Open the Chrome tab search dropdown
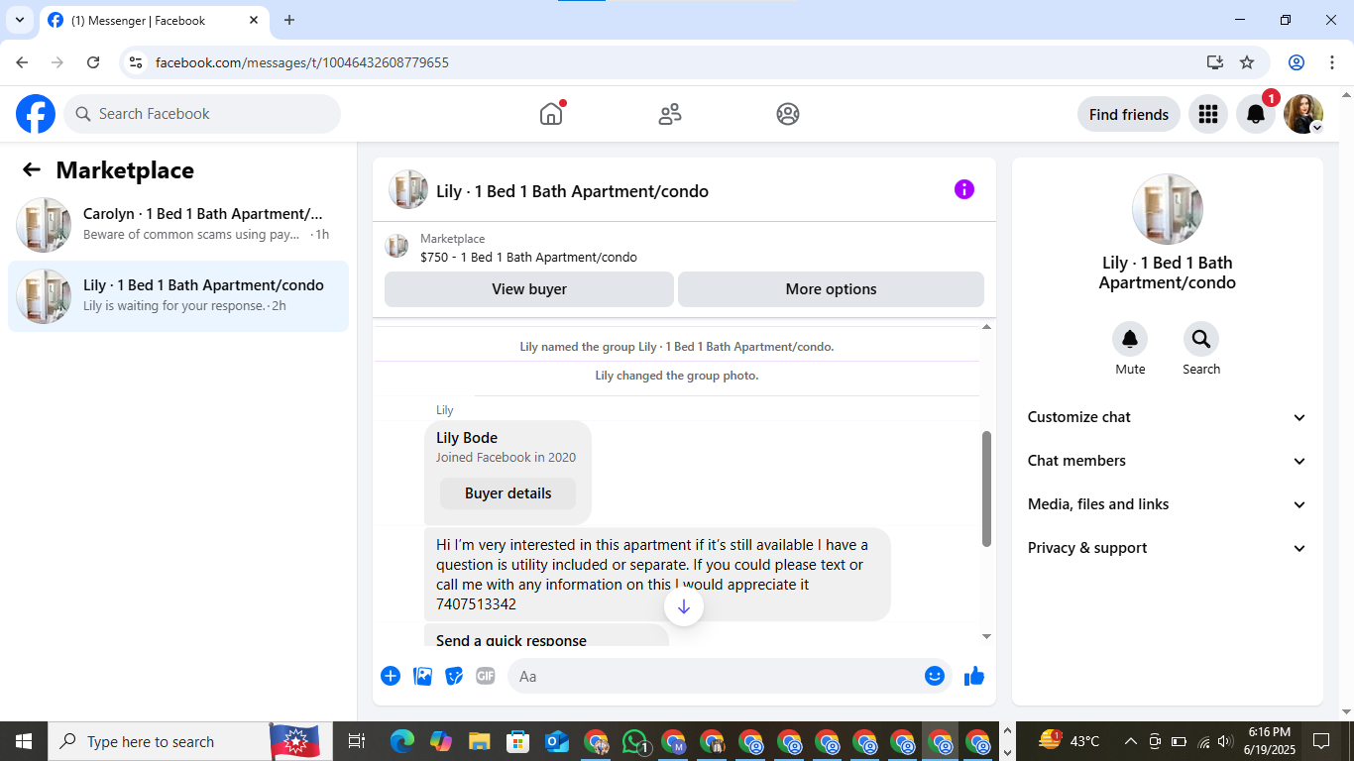 pos(20,20)
